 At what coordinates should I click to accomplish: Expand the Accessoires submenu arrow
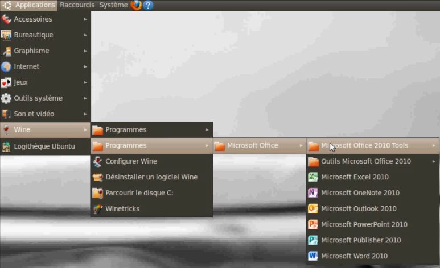(x=85, y=19)
